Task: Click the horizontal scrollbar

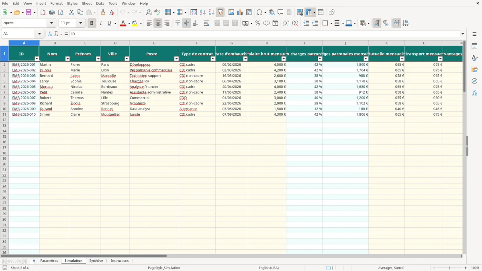Action: pyautogui.click(x=84, y=256)
